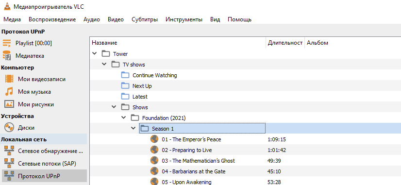Click the Мои рисунки picture icon
The image size is (401, 185).
click(9, 104)
